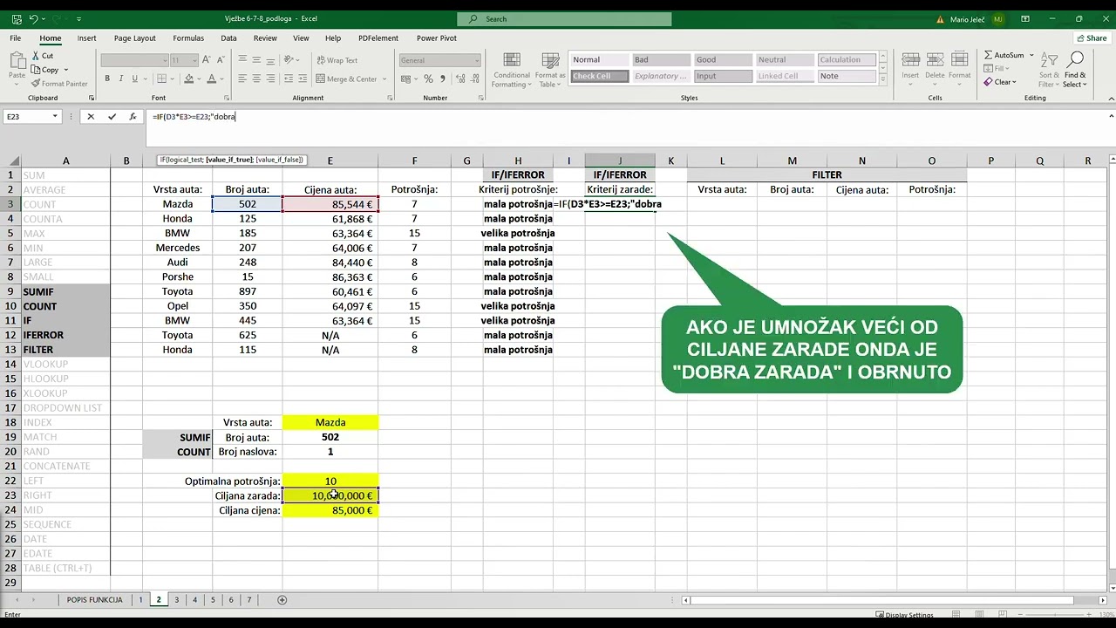This screenshot has width=1116, height=628.
Task: Switch to the Page Layout ribbon tab
Action: click(x=134, y=38)
